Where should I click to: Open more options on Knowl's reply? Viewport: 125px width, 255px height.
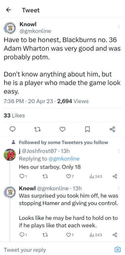tap(119, 188)
